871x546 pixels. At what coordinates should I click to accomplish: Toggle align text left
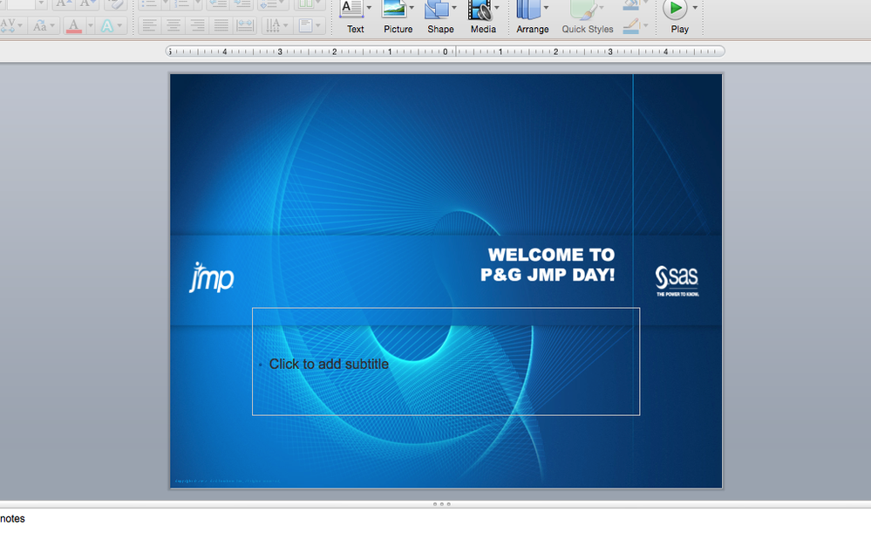click(x=149, y=25)
